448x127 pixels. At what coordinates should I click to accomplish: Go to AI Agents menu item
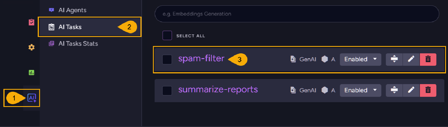pyautogui.click(x=72, y=10)
